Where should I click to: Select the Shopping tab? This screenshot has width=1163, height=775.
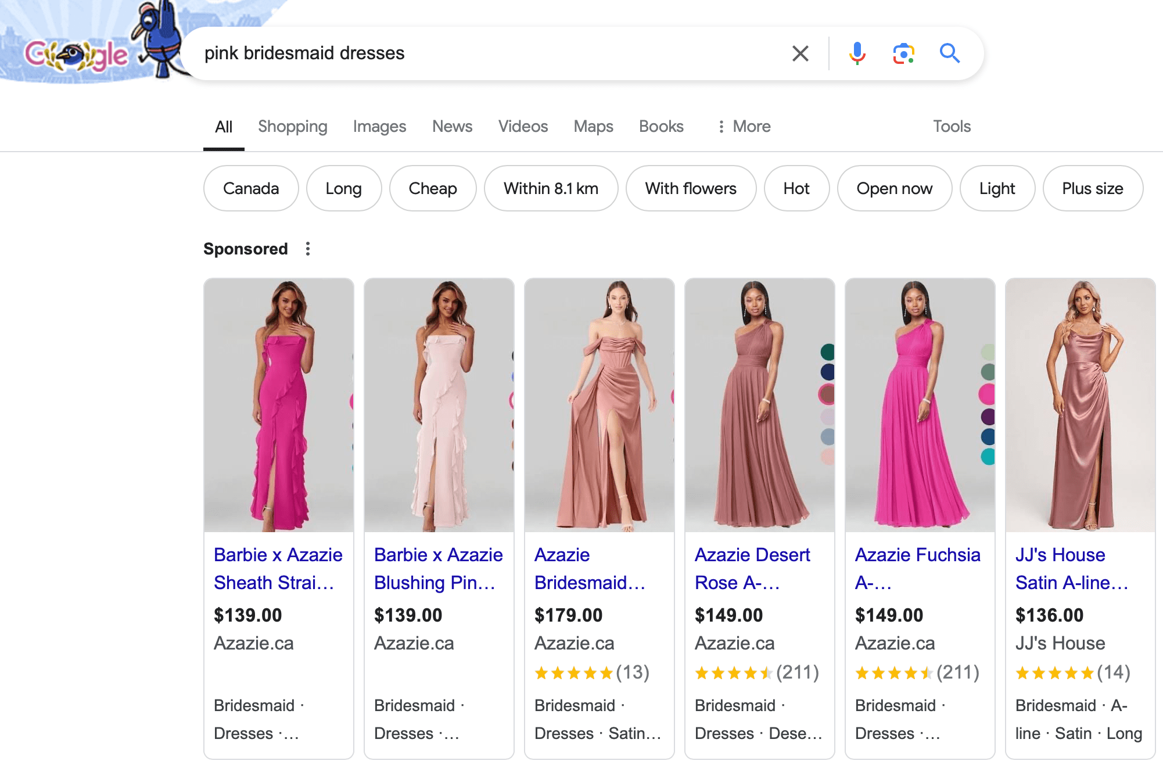(x=292, y=126)
